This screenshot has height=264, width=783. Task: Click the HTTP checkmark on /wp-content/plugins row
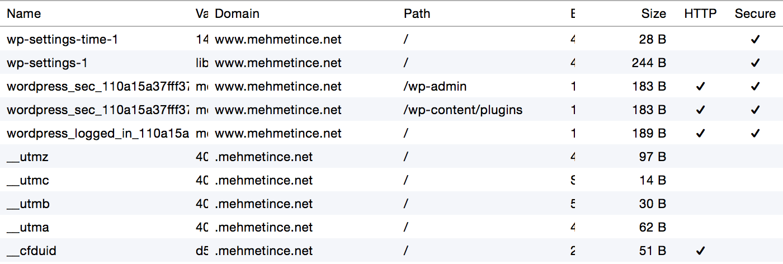pos(700,110)
